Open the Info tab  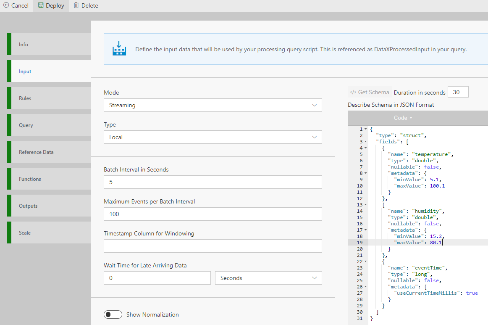(49, 44)
